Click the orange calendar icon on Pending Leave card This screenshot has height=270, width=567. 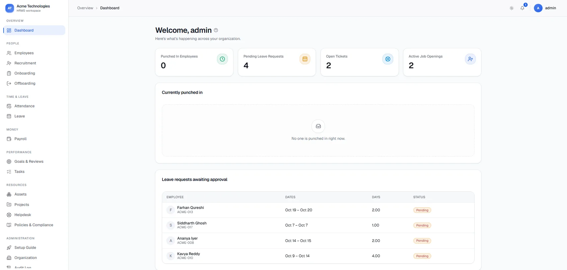point(305,59)
